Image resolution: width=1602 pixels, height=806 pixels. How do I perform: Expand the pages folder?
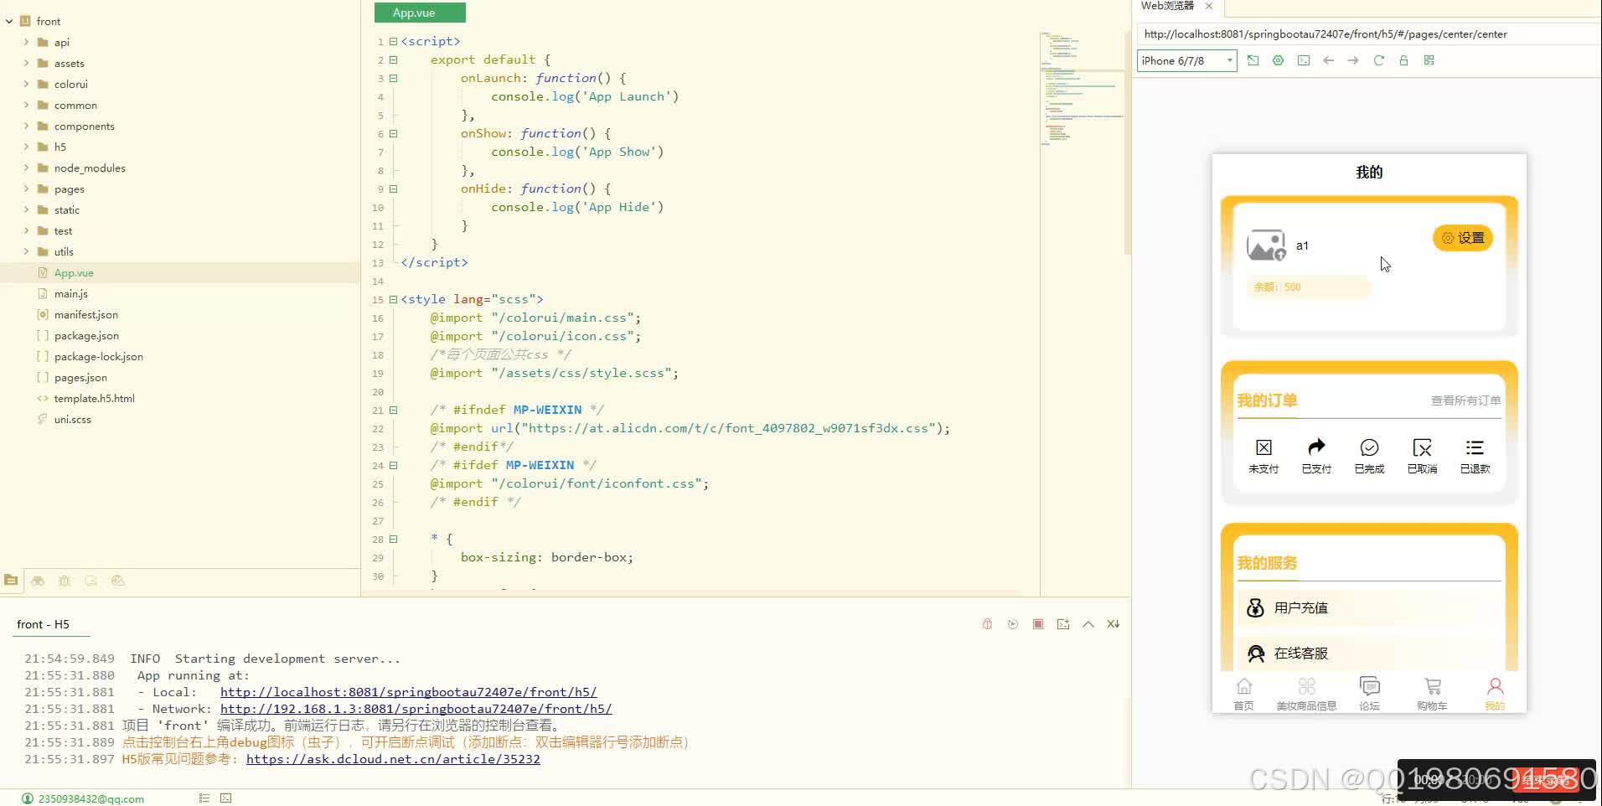[26, 189]
